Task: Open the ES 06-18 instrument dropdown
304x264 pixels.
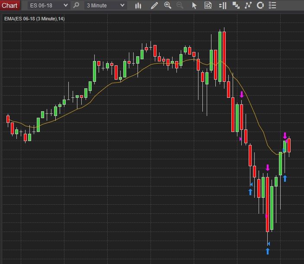Action: tap(49, 6)
